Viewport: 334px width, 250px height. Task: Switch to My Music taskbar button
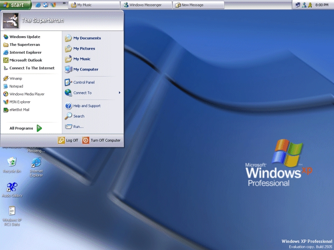point(94,5)
